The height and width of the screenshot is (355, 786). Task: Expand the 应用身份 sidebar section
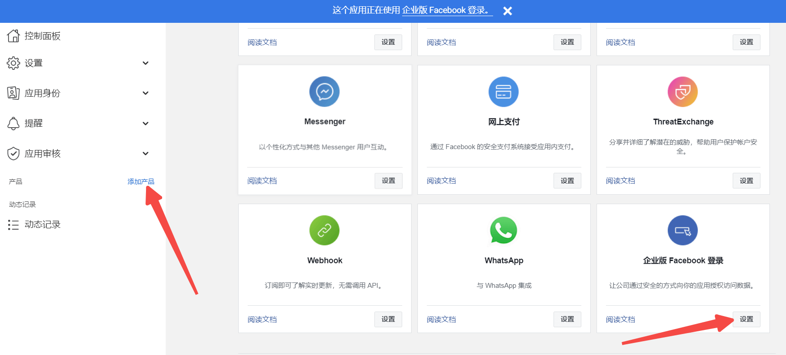pyautogui.click(x=146, y=93)
